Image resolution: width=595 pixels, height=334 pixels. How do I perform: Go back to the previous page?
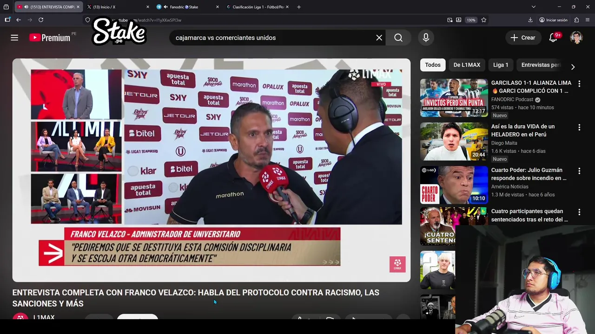pos(18,20)
